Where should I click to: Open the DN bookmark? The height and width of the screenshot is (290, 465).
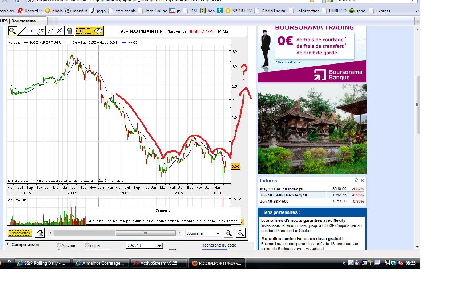coord(190,11)
